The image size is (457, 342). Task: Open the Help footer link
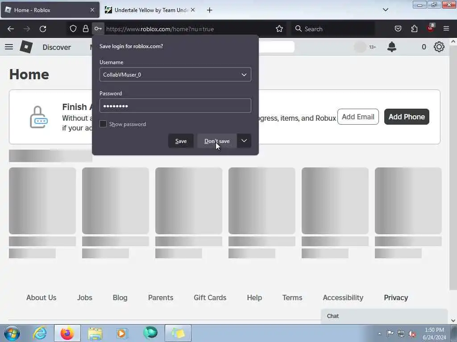[x=254, y=297]
